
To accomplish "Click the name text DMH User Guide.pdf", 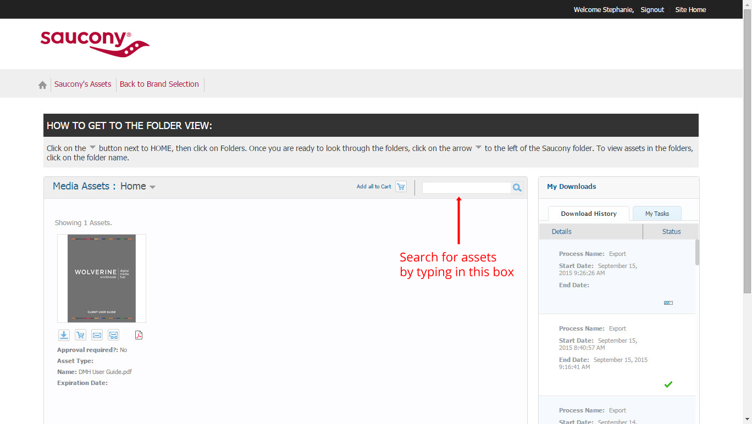I will tap(105, 372).
